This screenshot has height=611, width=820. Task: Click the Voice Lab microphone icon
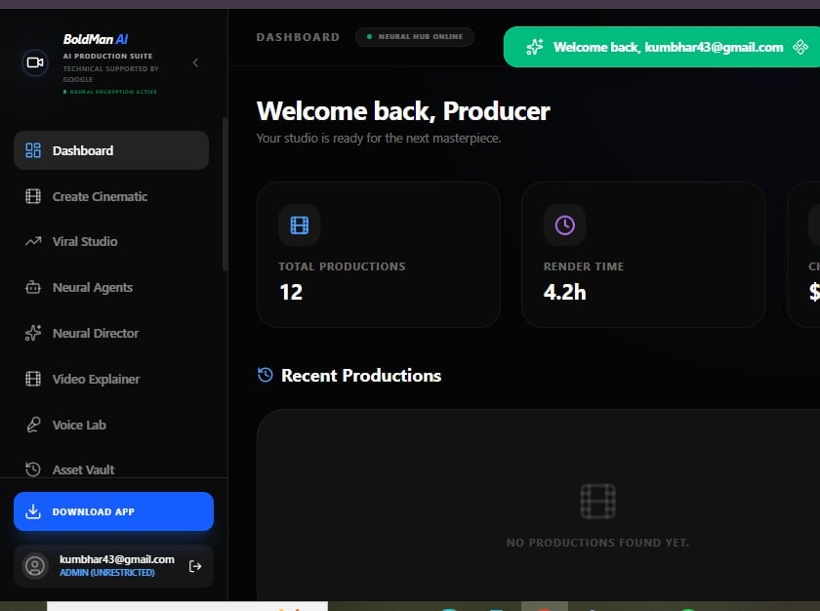coord(33,425)
